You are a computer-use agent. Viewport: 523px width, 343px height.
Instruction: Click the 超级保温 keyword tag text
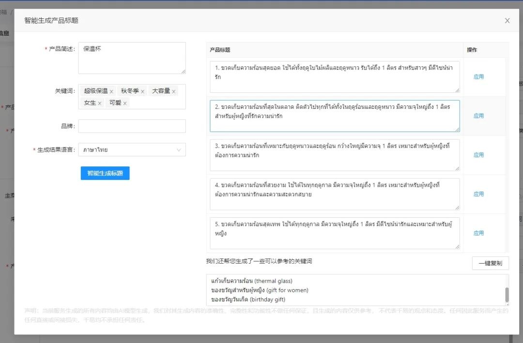(96, 90)
